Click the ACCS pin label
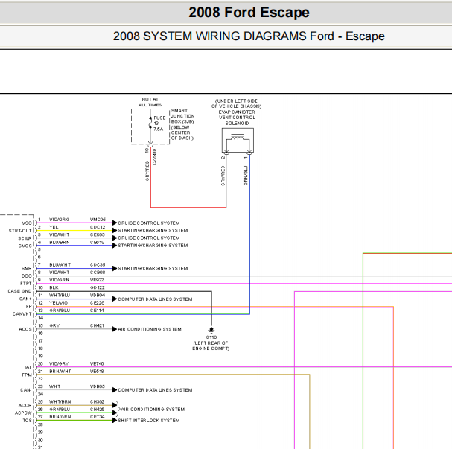This screenshot has height=449, width=452. (x=25, y=329)
